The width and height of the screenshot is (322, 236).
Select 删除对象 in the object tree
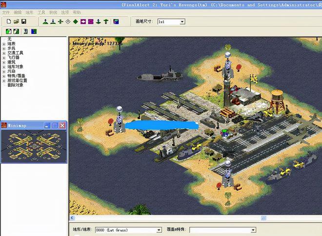click(16, 85)
